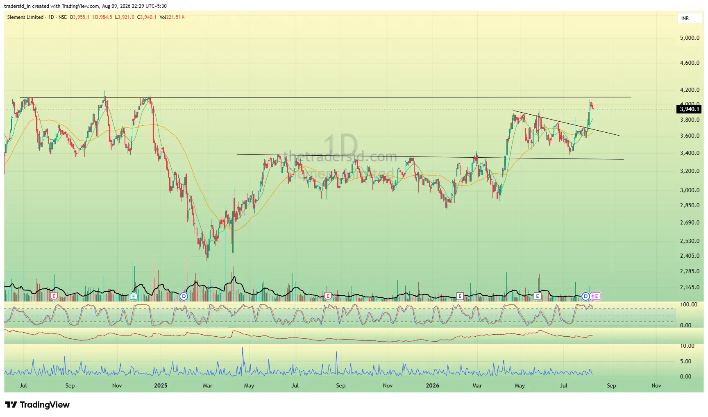
Task: Select the descending trendline from May 2026 highs
Action: (x=566, y=123)
